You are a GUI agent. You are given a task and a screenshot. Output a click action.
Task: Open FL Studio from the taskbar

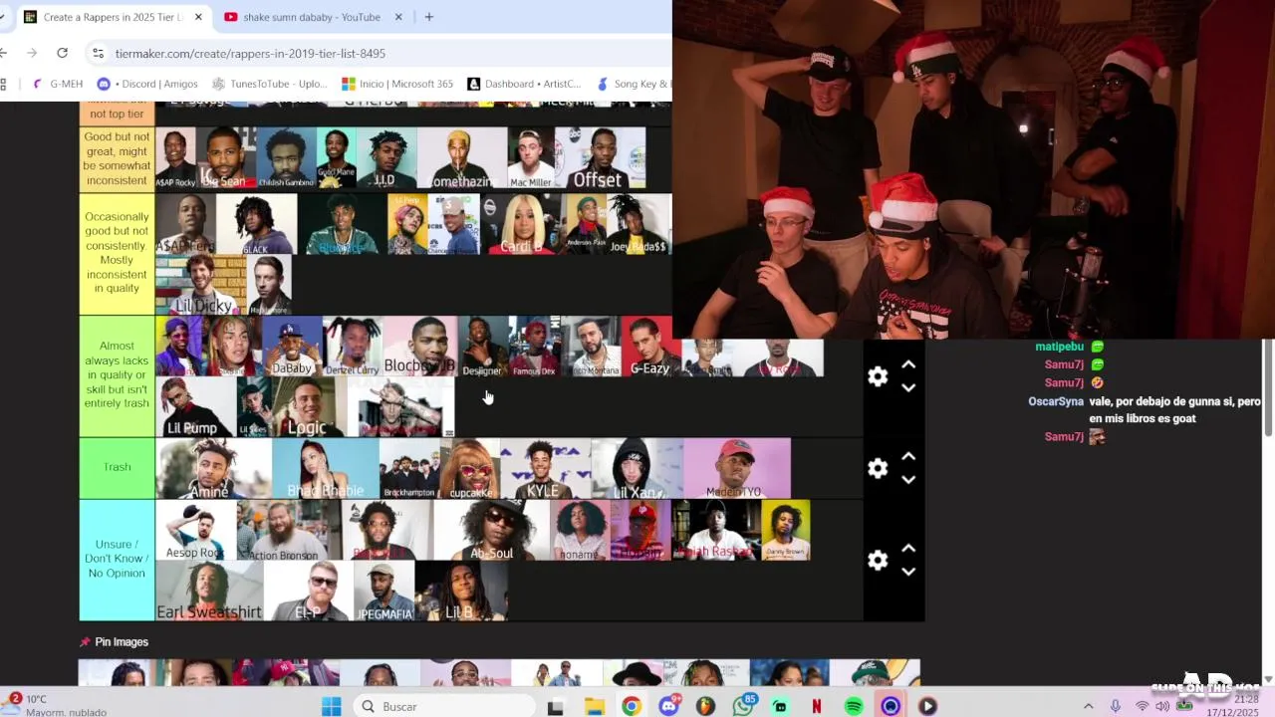(x=705, y=706)
